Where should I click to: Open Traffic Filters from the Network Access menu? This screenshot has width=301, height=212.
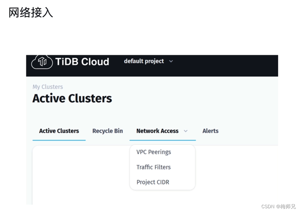tap(153, 167)
